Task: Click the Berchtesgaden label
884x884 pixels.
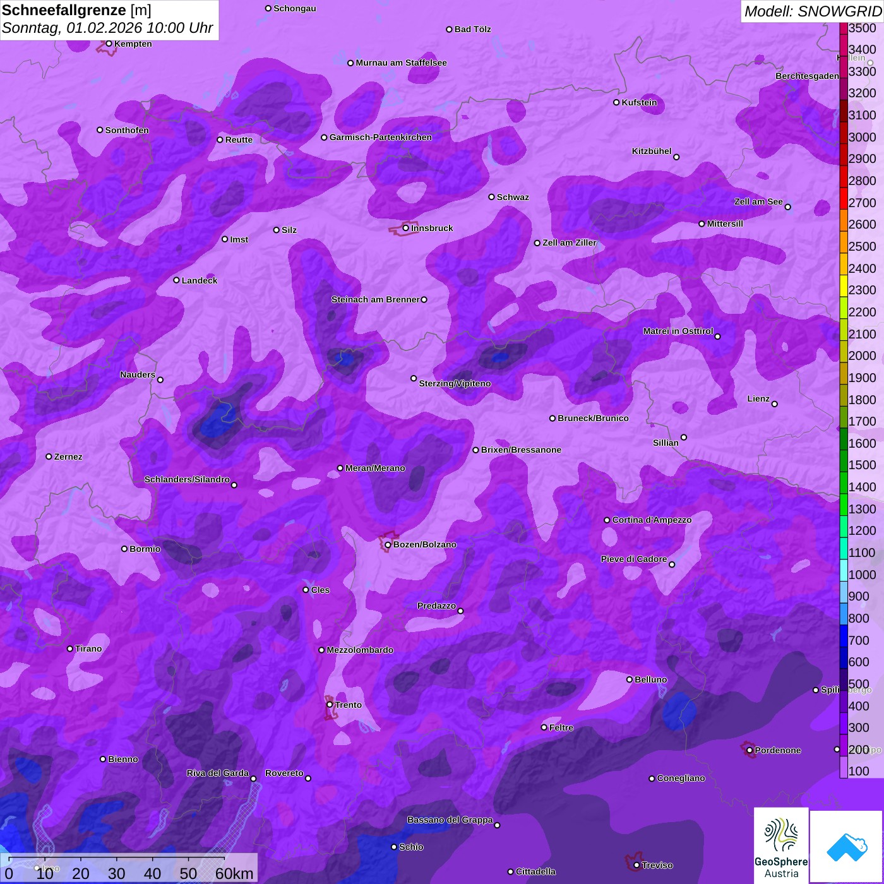Action: click(808, 76)
